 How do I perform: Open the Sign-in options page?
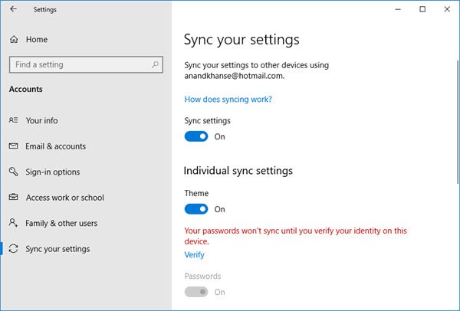pos(53,172)
